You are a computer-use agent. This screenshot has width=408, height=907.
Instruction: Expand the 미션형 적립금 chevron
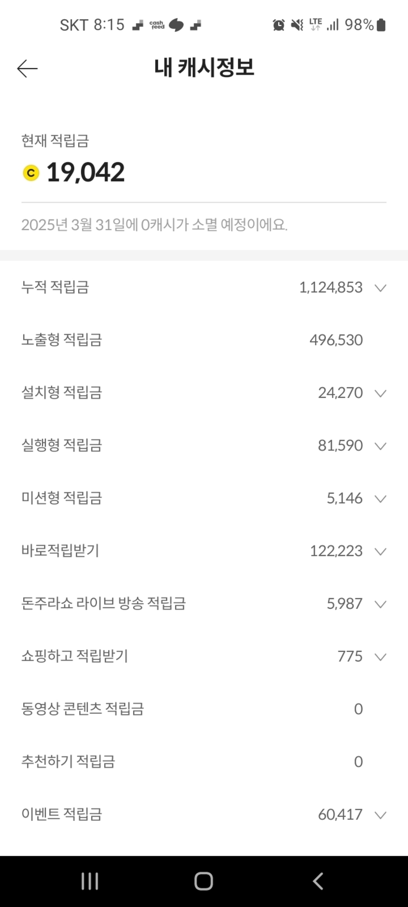(380, 498)
